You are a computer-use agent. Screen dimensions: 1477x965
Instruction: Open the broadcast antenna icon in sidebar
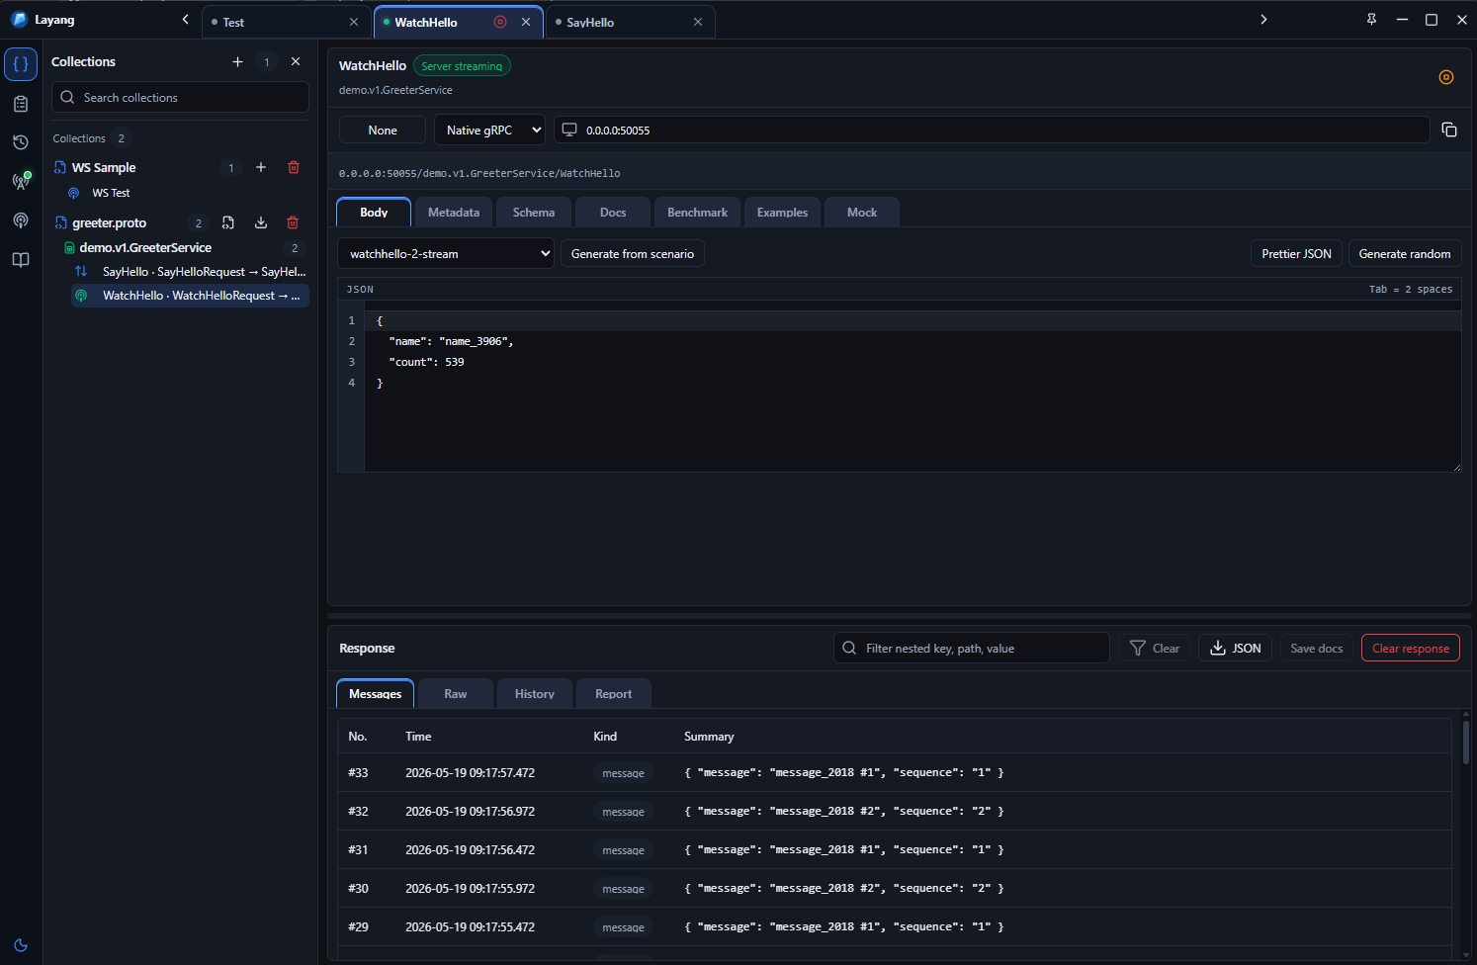[21, 181]
